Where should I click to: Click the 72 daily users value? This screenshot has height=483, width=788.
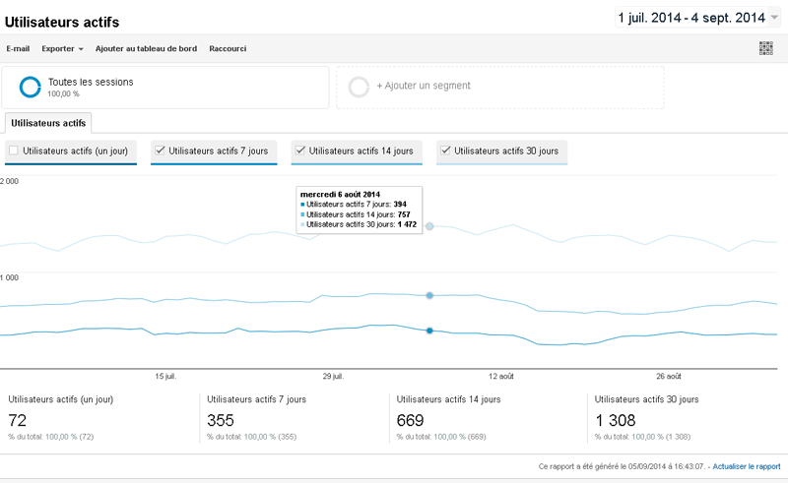[17, 420]
